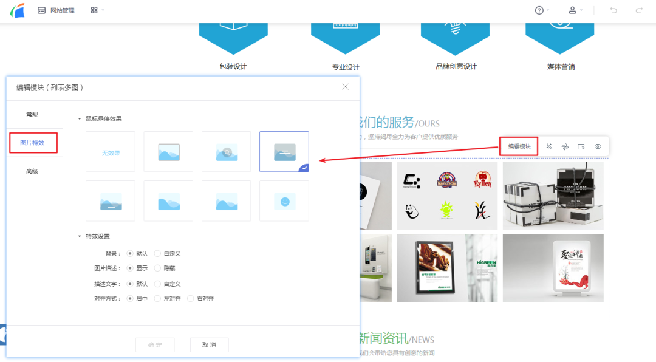This screenshot has width=656, height=362.
Task: Open the help question mark icon
Action: (x=539, y=10)
